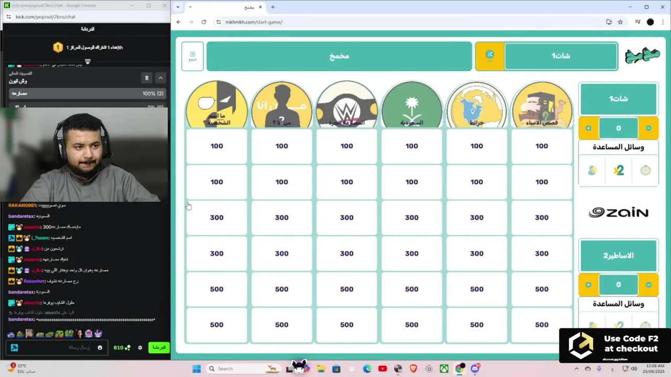Click the gold rank 1 badge in chat

58,48
